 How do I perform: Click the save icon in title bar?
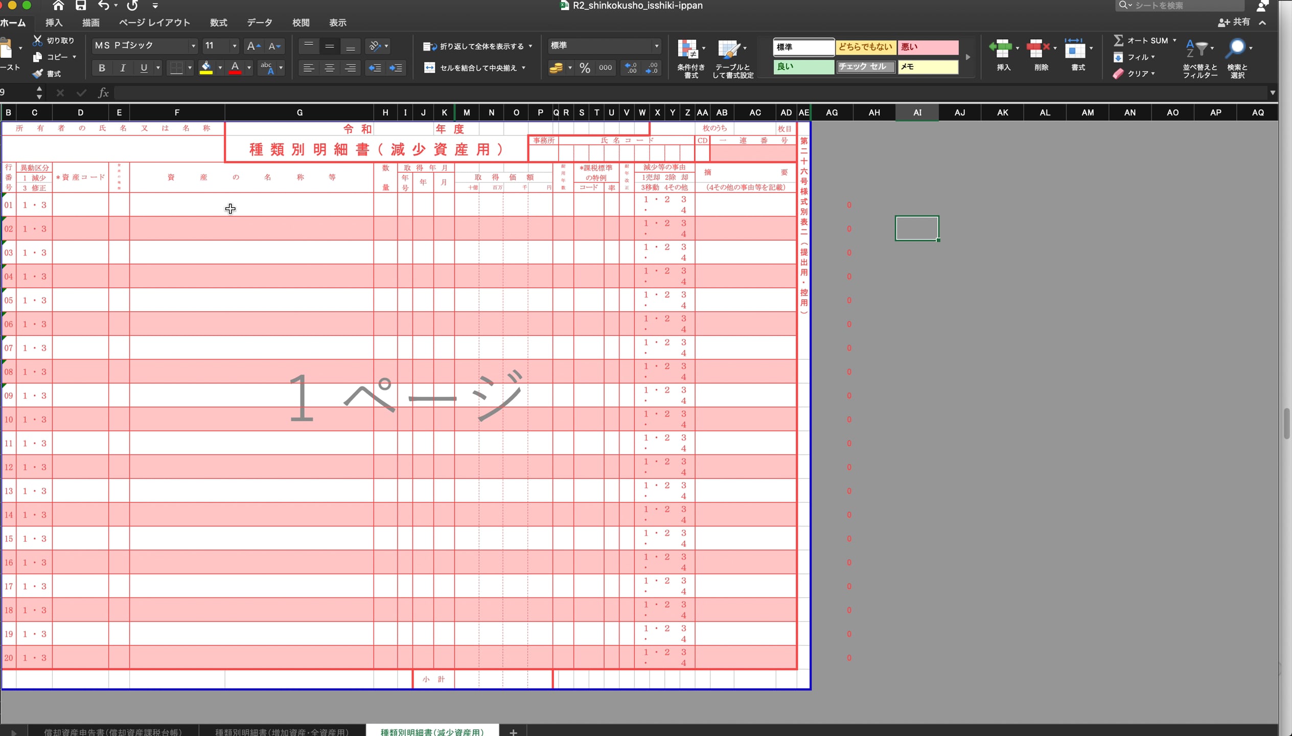click(81, 6)
